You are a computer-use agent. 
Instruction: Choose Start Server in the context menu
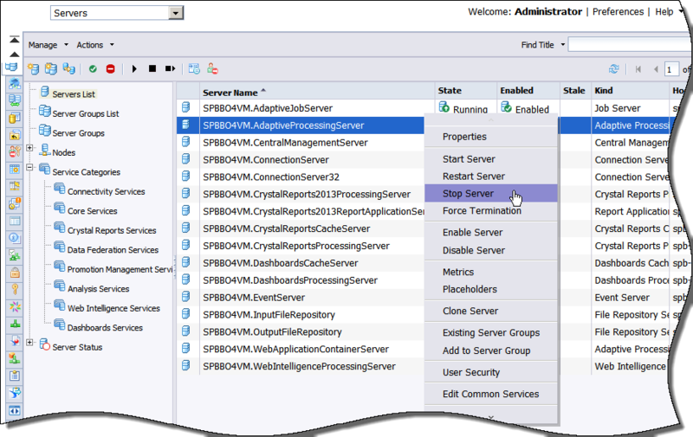[x=490, y=159]
